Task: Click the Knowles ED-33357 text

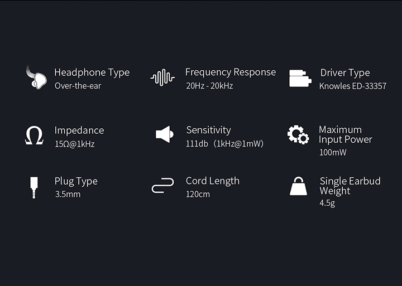Action: tap(352, 86)
